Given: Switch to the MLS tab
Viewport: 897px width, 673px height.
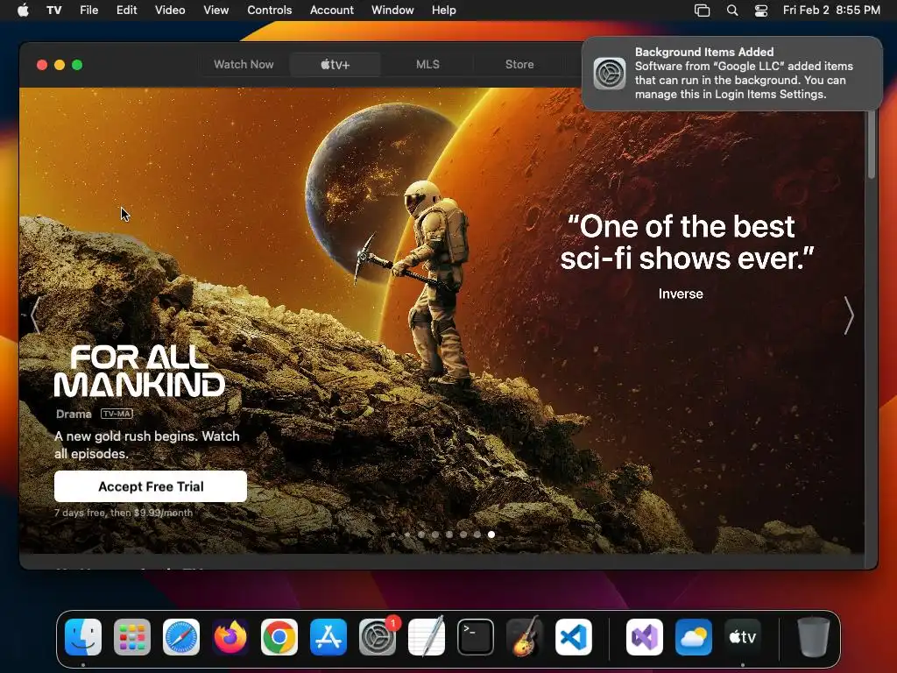Looking at the screenshot, I should (427, 64).
